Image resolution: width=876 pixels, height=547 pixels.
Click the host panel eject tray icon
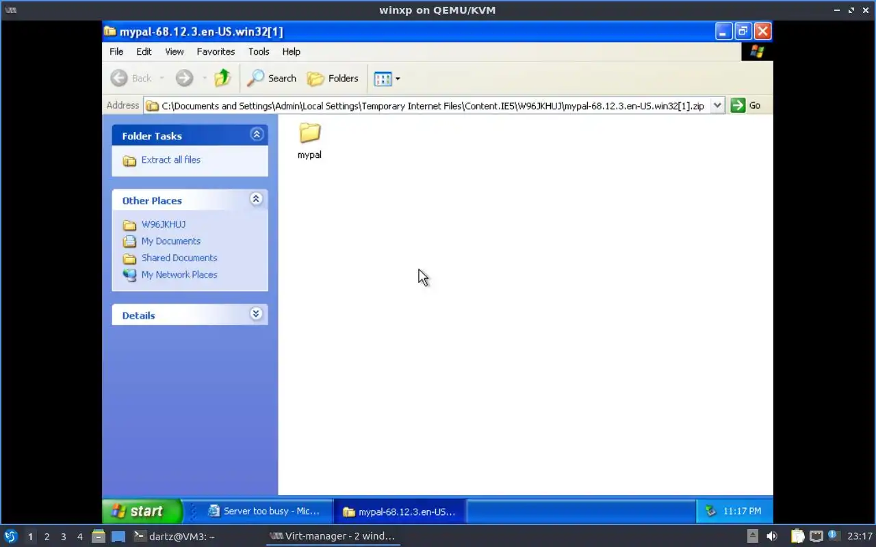[752, 537]
